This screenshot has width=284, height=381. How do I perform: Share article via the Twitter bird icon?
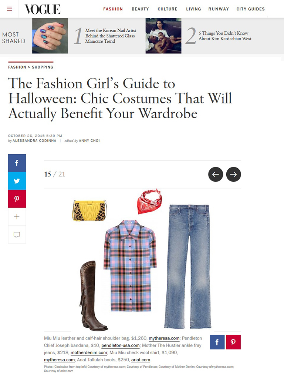coord(17,181)
